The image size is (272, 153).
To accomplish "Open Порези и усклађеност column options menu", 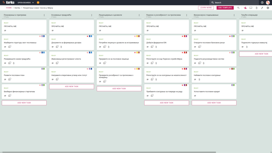I will point(187,15).
